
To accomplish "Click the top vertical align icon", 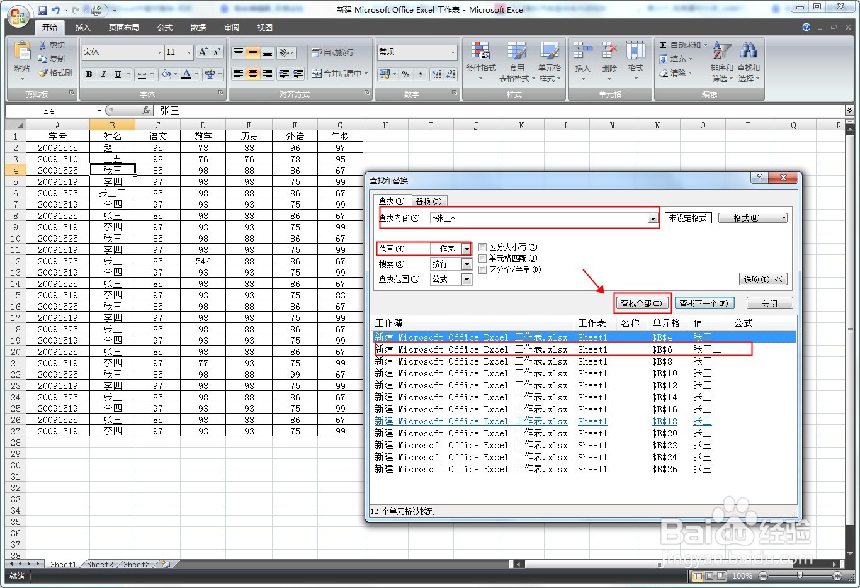I will pos(238,53).
